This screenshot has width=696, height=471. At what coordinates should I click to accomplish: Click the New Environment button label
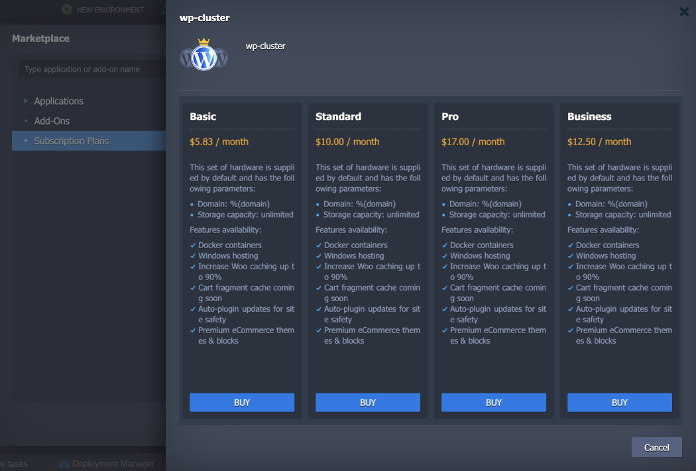[x=110, y=9]
